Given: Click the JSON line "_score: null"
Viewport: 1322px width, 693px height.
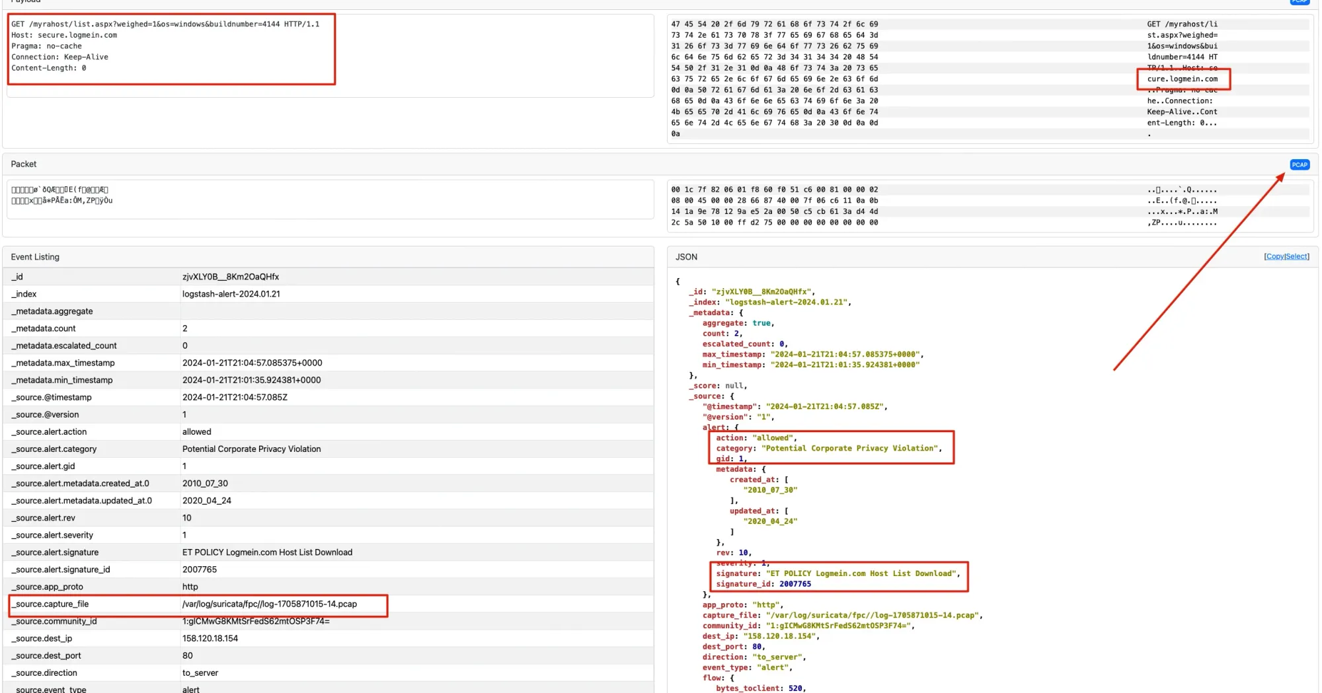Looking at the screenshot, I should (718, 386).
